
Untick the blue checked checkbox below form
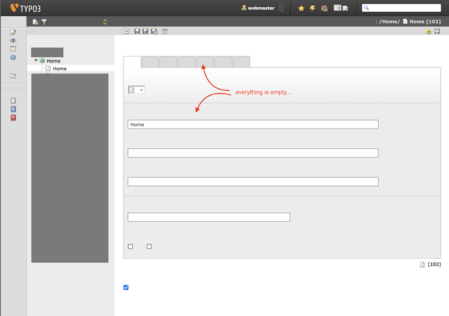point(126,287)
